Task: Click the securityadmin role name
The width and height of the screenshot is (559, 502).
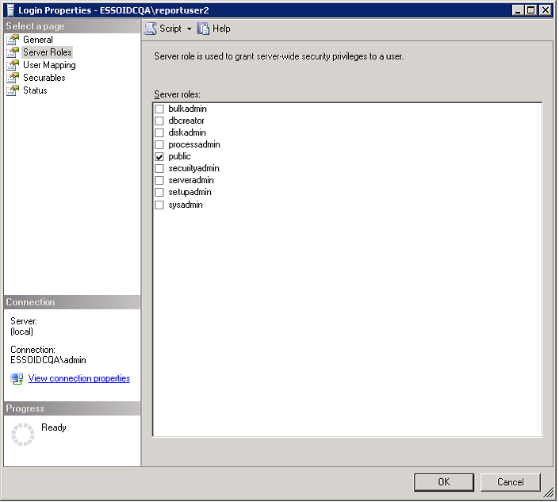Action: click(x=194, y=168)
